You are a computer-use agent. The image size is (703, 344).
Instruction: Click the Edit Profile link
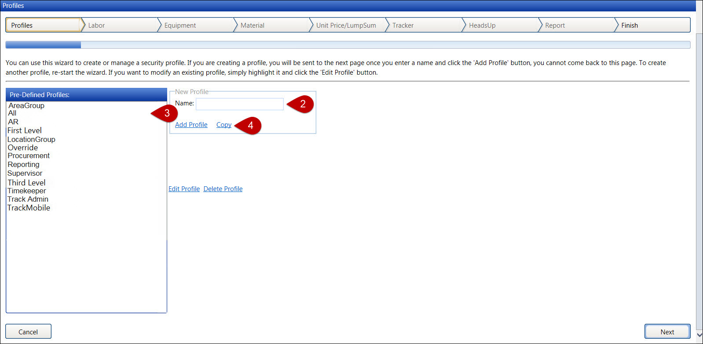click(x=184, y=189)
